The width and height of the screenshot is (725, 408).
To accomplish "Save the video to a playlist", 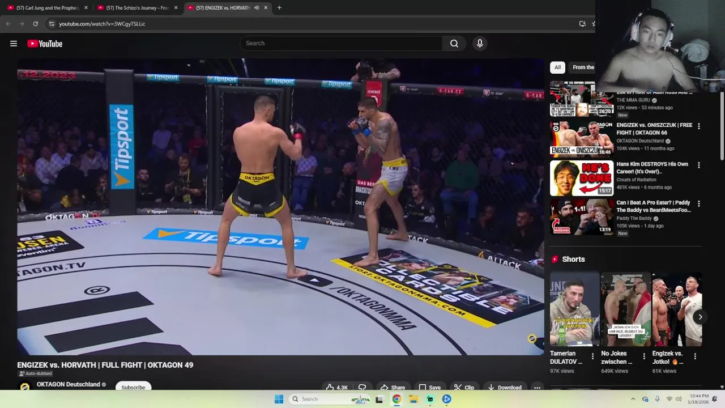I will pyautogui.click(x=429, y=388).
